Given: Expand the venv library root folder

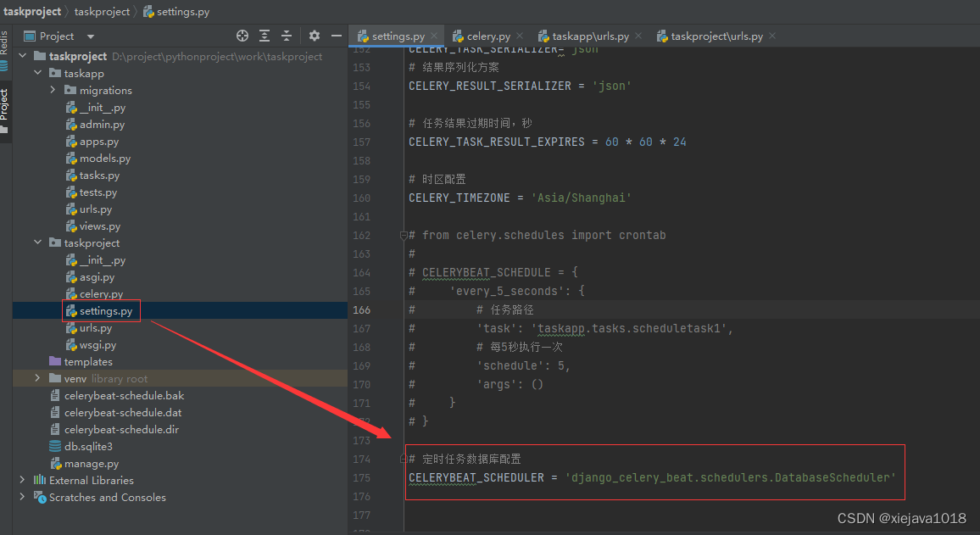Looking at the screenshot, I should click(38, 379).
